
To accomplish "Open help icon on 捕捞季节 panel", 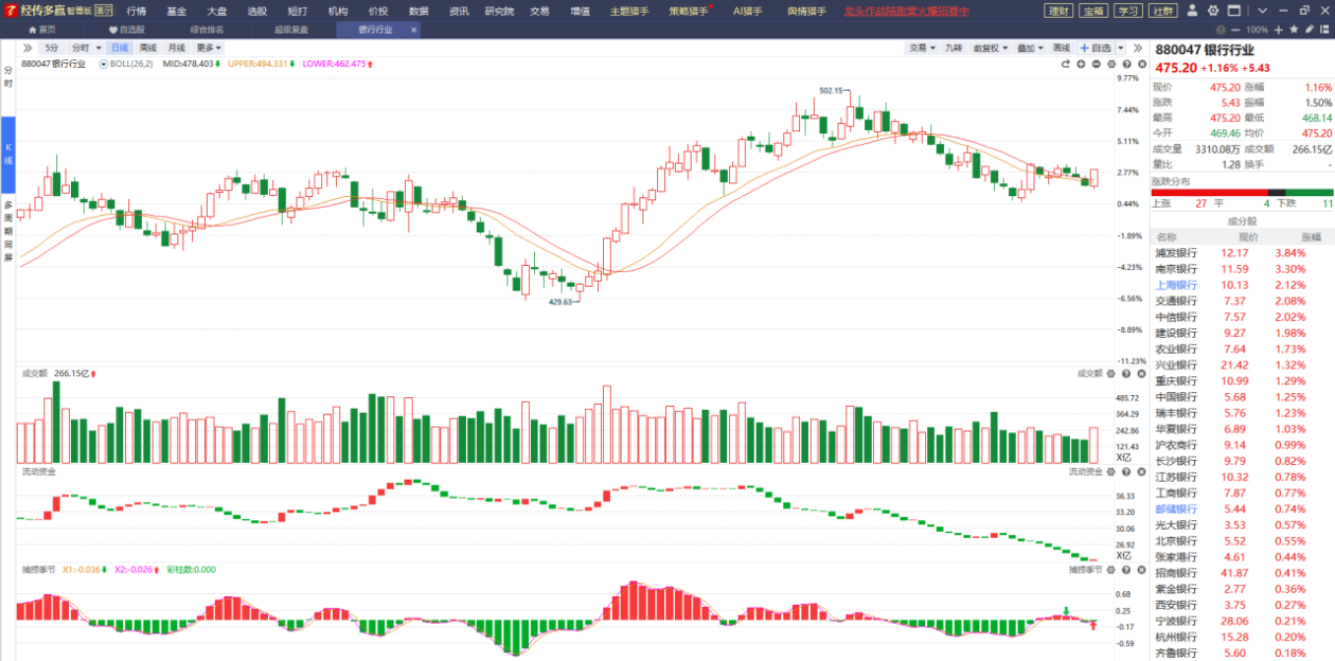I will coord(1125,569).
